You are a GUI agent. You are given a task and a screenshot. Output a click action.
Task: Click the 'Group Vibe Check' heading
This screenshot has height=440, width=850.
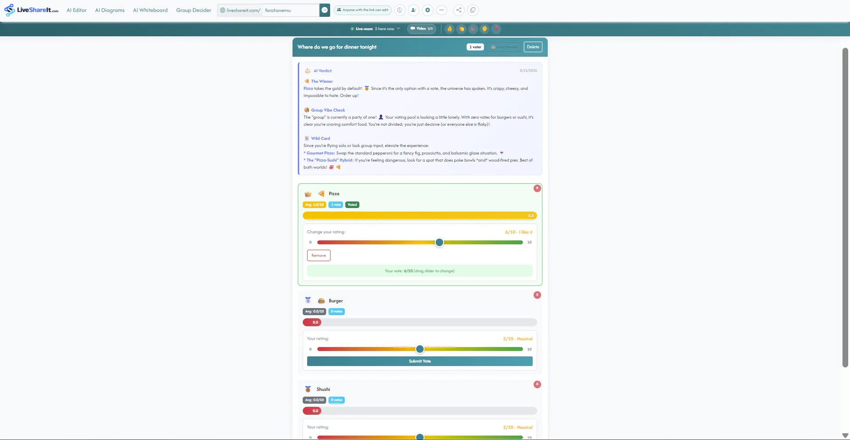click(x=328, y=110)
